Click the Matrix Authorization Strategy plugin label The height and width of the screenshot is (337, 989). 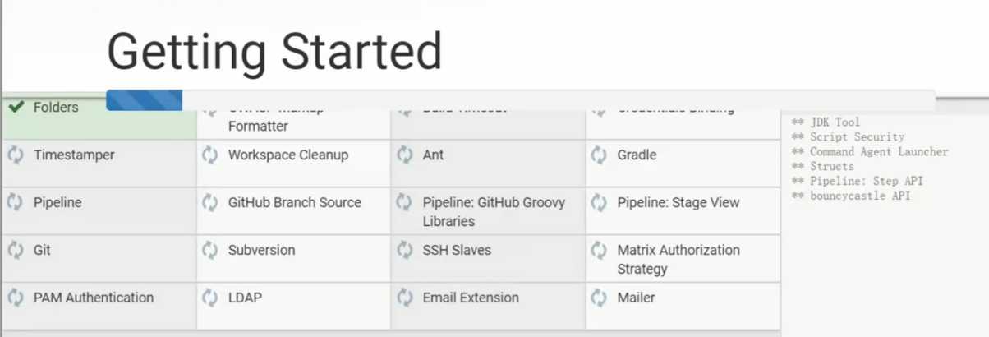[x=678, y=259]
